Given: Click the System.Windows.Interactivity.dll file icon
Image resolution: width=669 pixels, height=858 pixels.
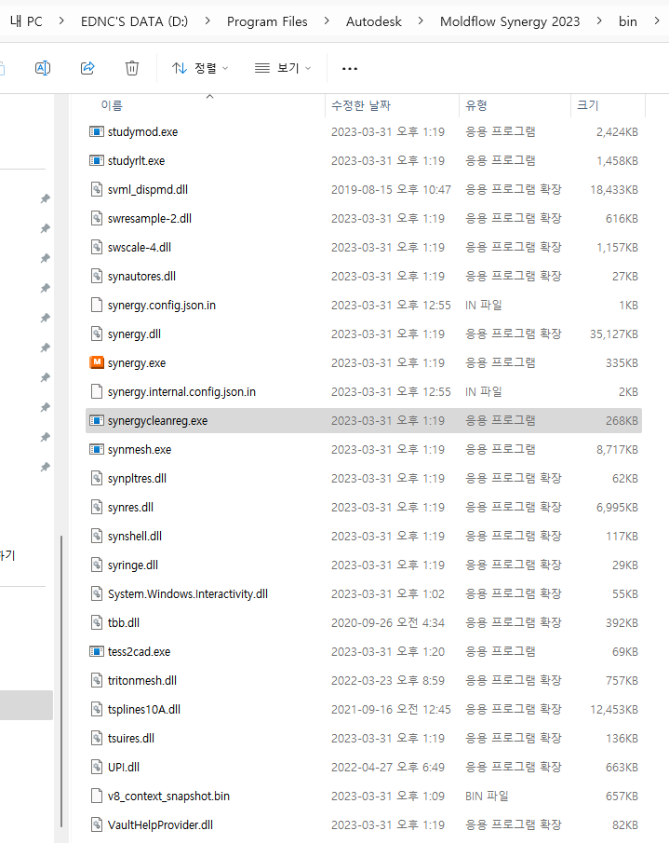Looking at the screenshot, I should click(96, 593).
